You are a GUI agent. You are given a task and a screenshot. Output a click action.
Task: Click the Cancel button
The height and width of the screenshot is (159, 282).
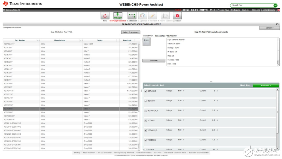tap(269, 28)
